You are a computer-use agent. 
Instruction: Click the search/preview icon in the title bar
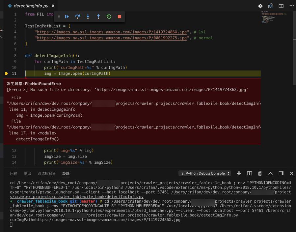271,6
